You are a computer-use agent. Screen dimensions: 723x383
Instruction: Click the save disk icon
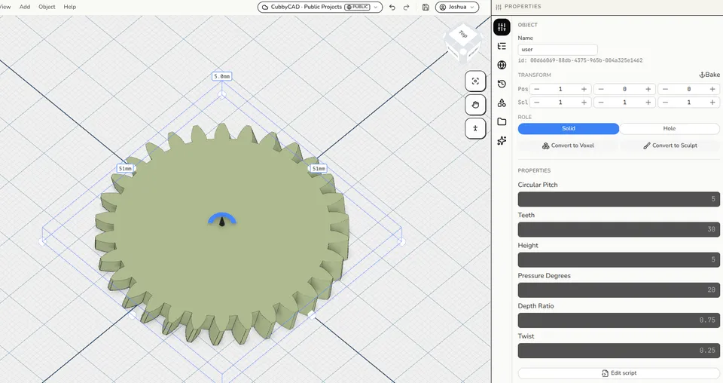[426, 8]
